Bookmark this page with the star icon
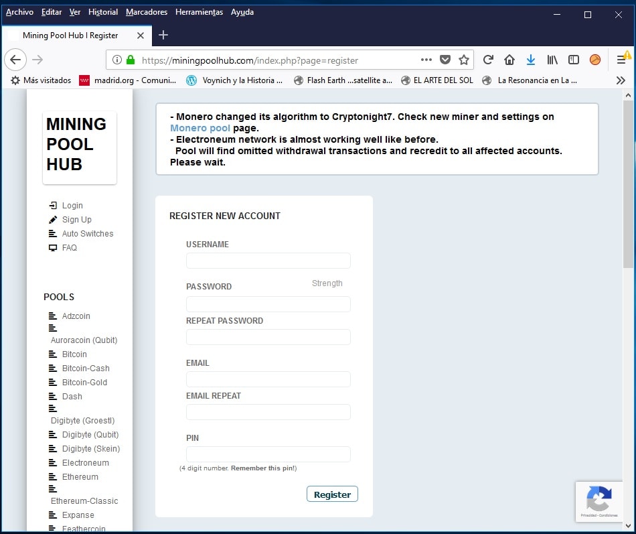This screenshot has height=534, width=636. pos(464,60)
